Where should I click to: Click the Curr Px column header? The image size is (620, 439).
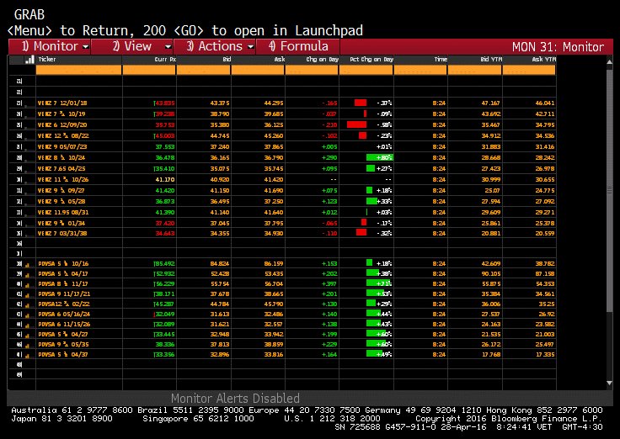coord(165,59)
